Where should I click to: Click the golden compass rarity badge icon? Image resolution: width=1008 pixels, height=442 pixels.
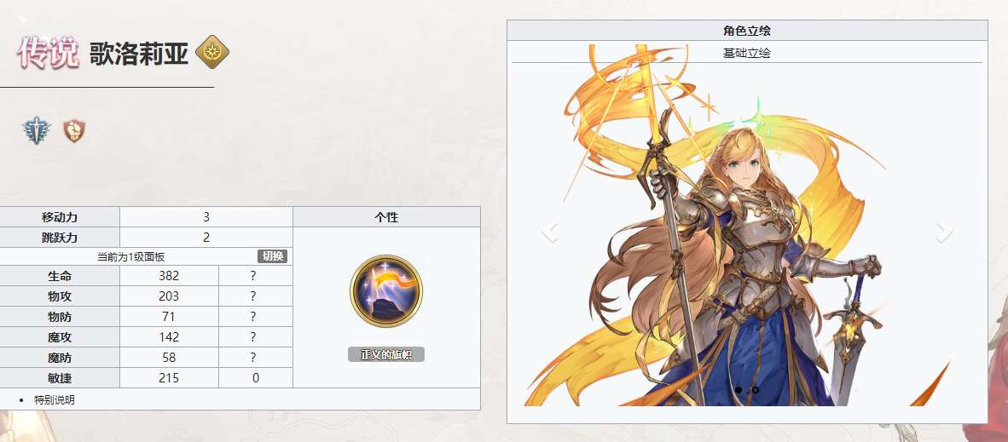(x=212, y=53)
